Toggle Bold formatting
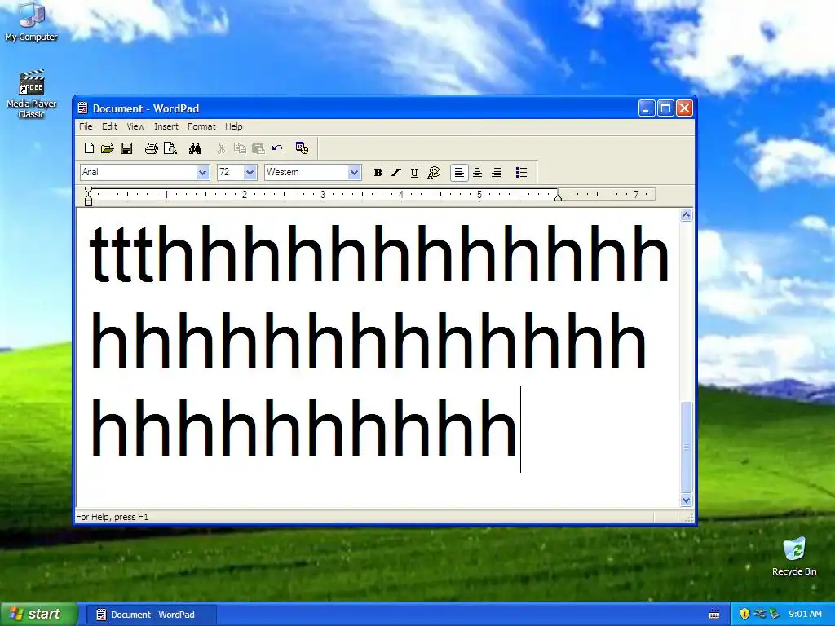This screenshot has width=835, height=626. point(378,173)
